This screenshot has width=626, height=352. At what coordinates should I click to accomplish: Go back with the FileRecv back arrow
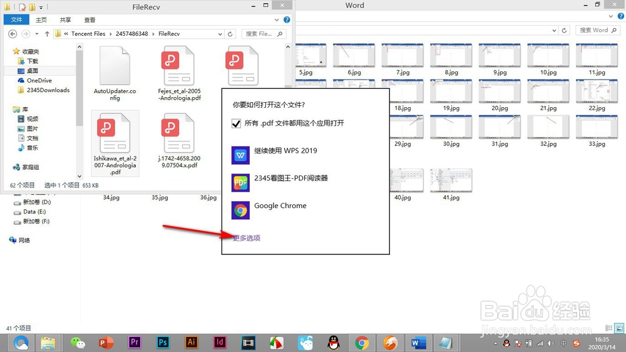pos(13,34)
